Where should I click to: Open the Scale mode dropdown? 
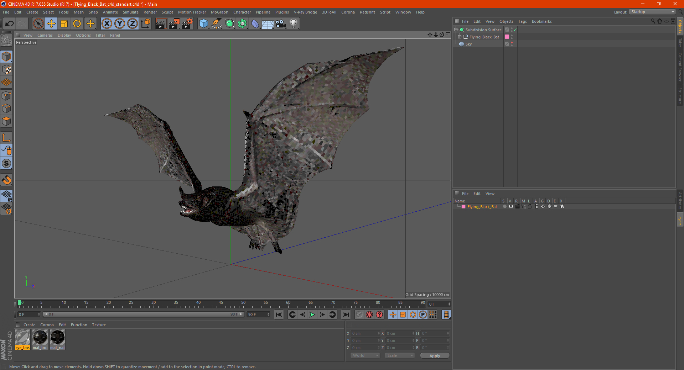(400, 355)
